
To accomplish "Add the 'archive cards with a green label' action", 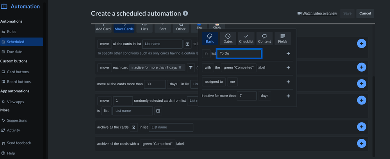I will pyautogui.click(x=362, y=143).
